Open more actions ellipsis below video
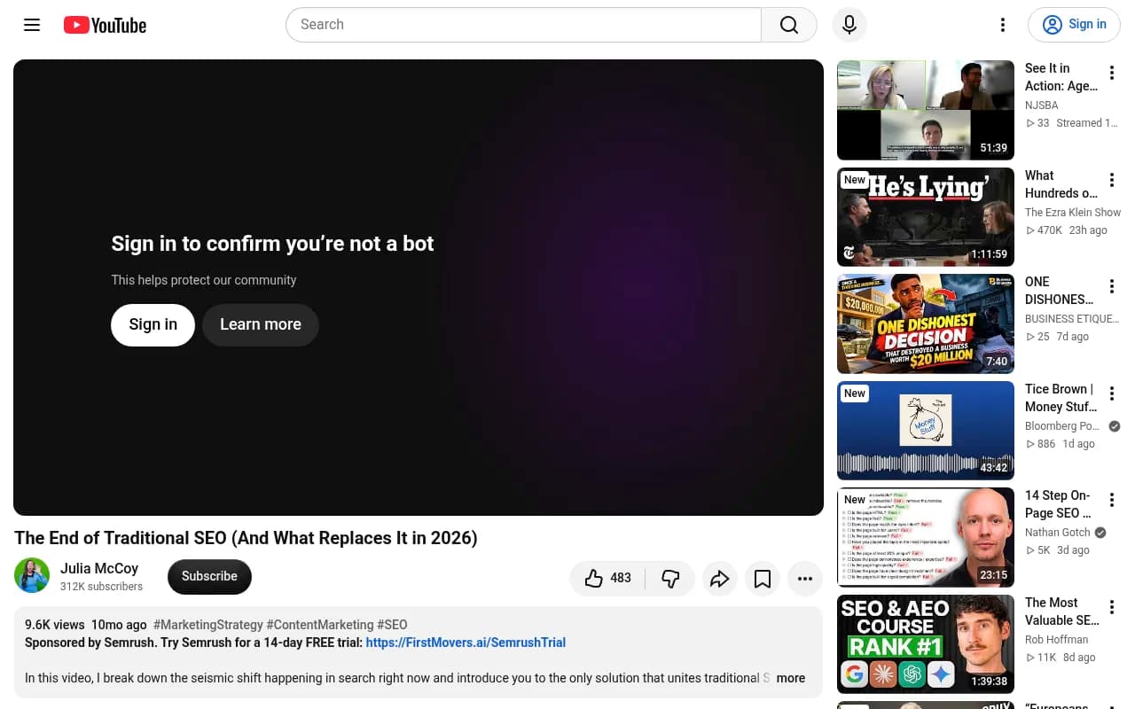 [x=805, y=579]
